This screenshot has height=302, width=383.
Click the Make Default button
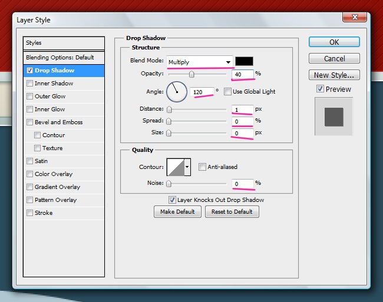(177, 212)
